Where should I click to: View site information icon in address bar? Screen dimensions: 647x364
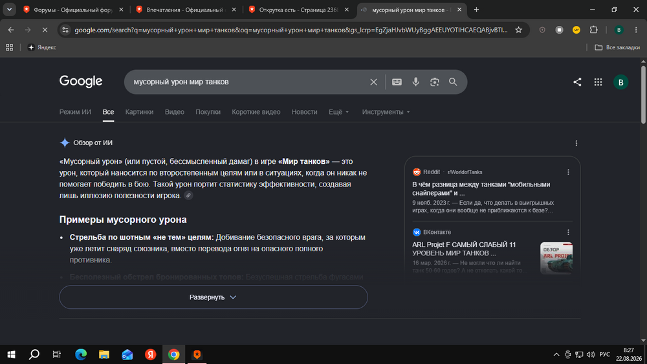(65, 30)
